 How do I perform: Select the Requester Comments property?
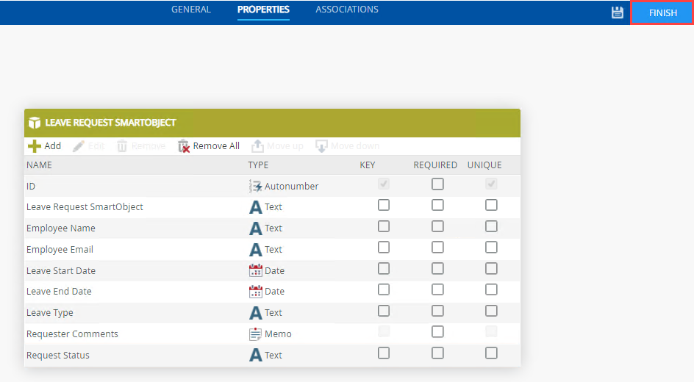pyautogui.click(x=72, y=334)
